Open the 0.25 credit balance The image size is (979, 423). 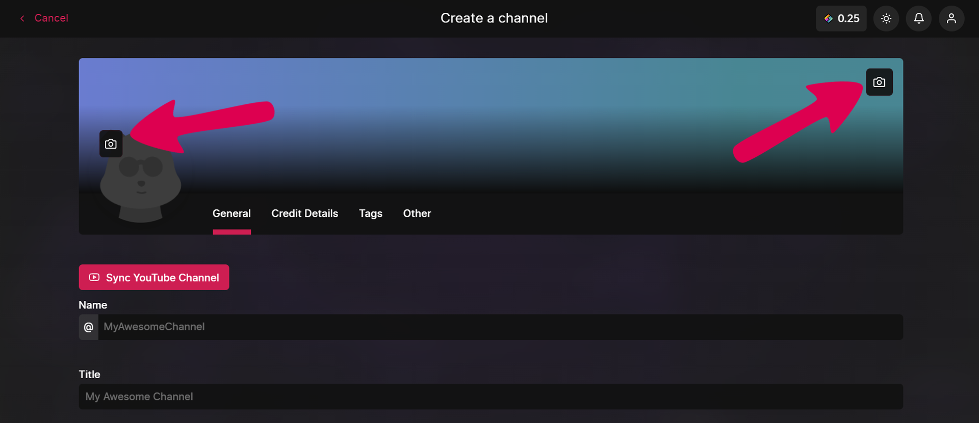[848, 18]
